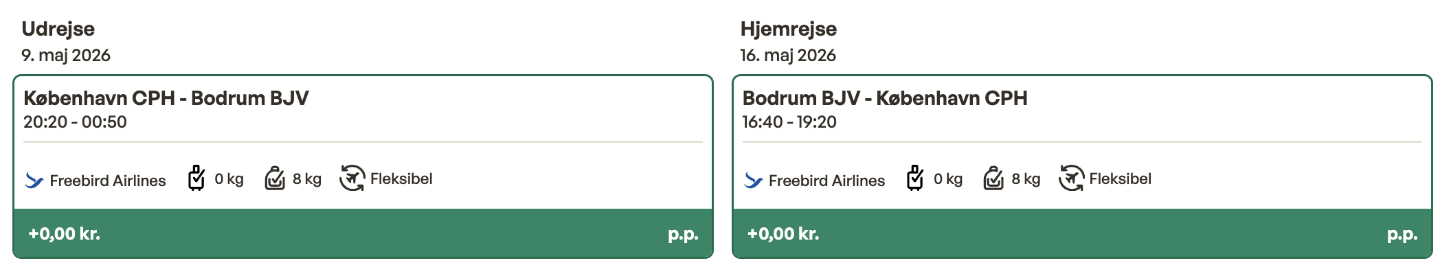The image size is (1451, 276).
Task: Select the København CPH - Bodrum BJV flight
Action: (166, 98)
